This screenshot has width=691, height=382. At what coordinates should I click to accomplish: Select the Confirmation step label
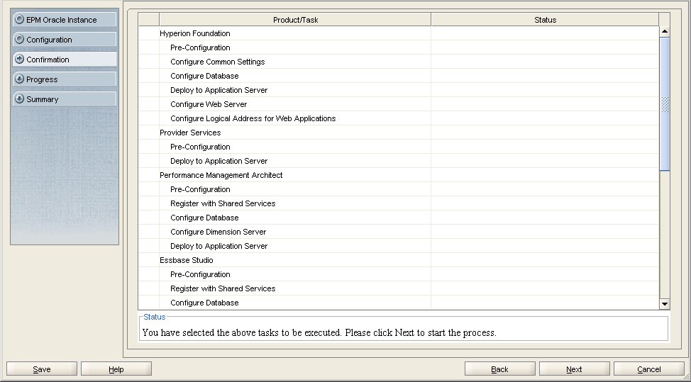tap(48, 60)
